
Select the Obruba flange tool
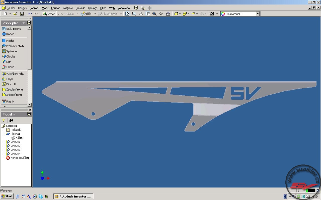click(x=11, y=56)
